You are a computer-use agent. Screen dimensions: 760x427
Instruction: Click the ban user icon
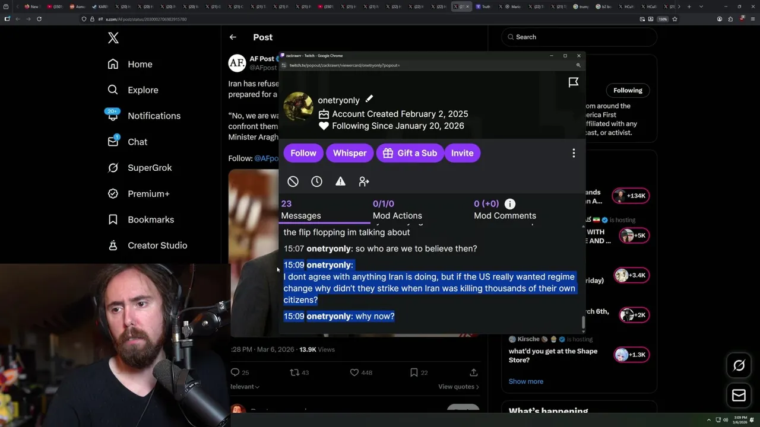[293, 181]
